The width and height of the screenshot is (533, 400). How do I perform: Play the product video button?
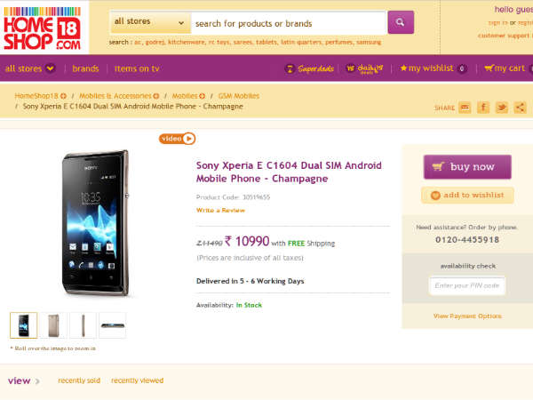[177, 139]
